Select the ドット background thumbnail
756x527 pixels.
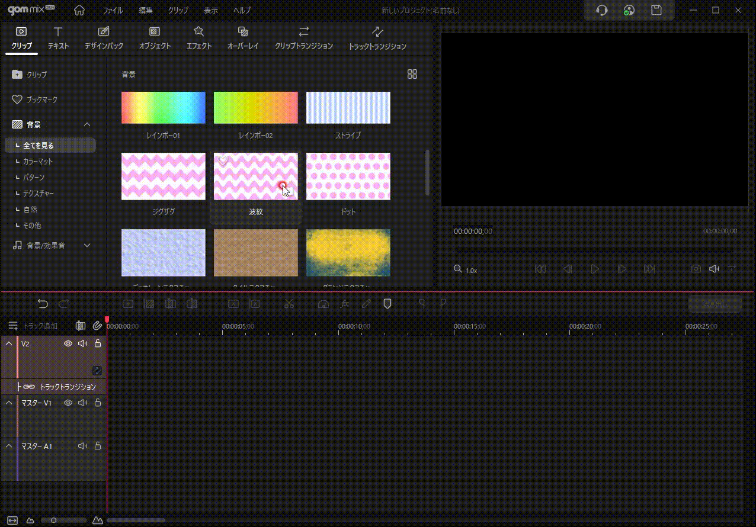(x=348, y=176)
